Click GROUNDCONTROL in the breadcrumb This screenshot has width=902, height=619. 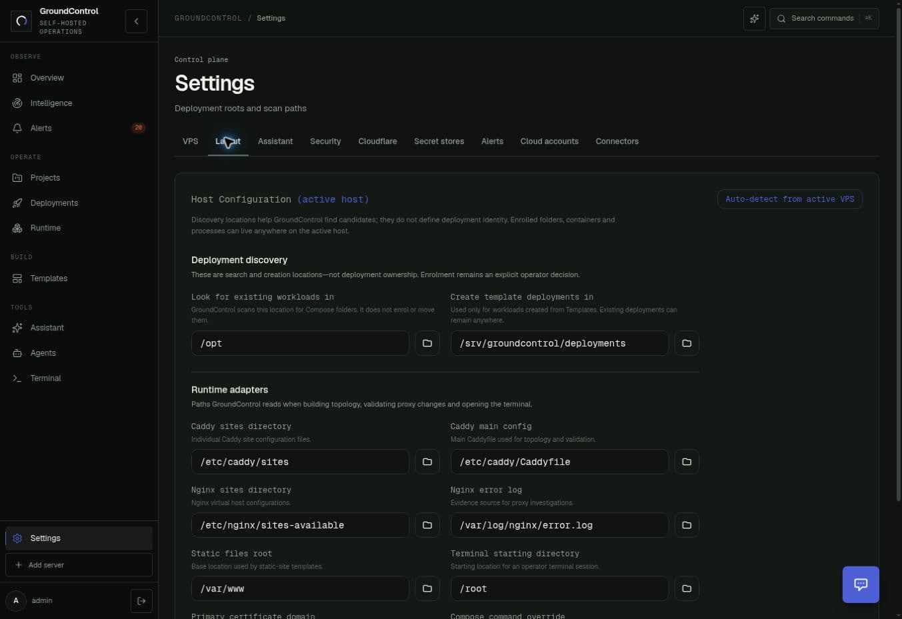pos(208,19)
